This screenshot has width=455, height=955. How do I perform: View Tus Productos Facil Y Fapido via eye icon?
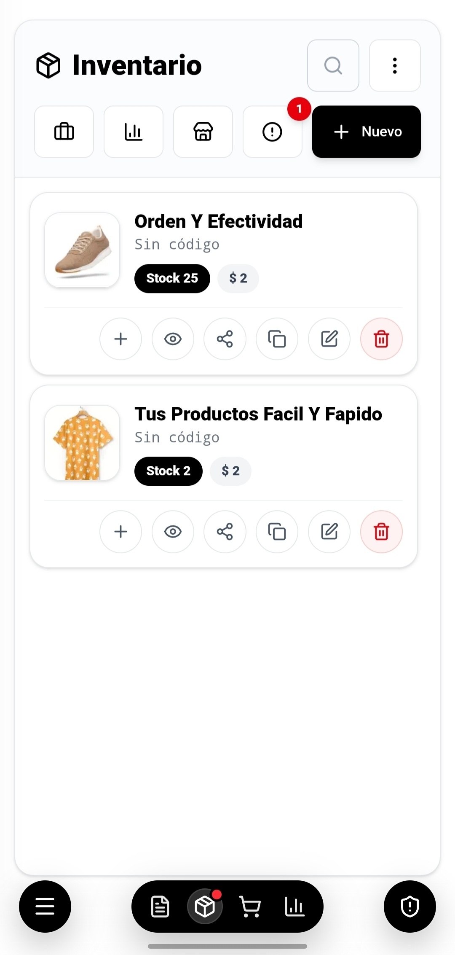(173, 532)
